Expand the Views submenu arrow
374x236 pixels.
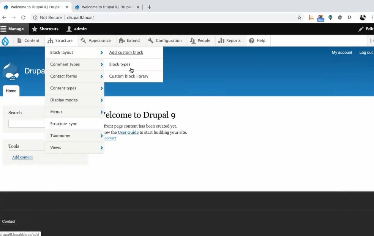[101, 148]
